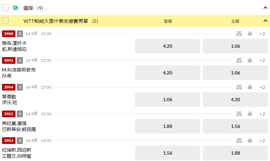This screenshot has height=161, width=270.
Task: Select home odds 1.06 for 孫聞
Action: point(235,73)
